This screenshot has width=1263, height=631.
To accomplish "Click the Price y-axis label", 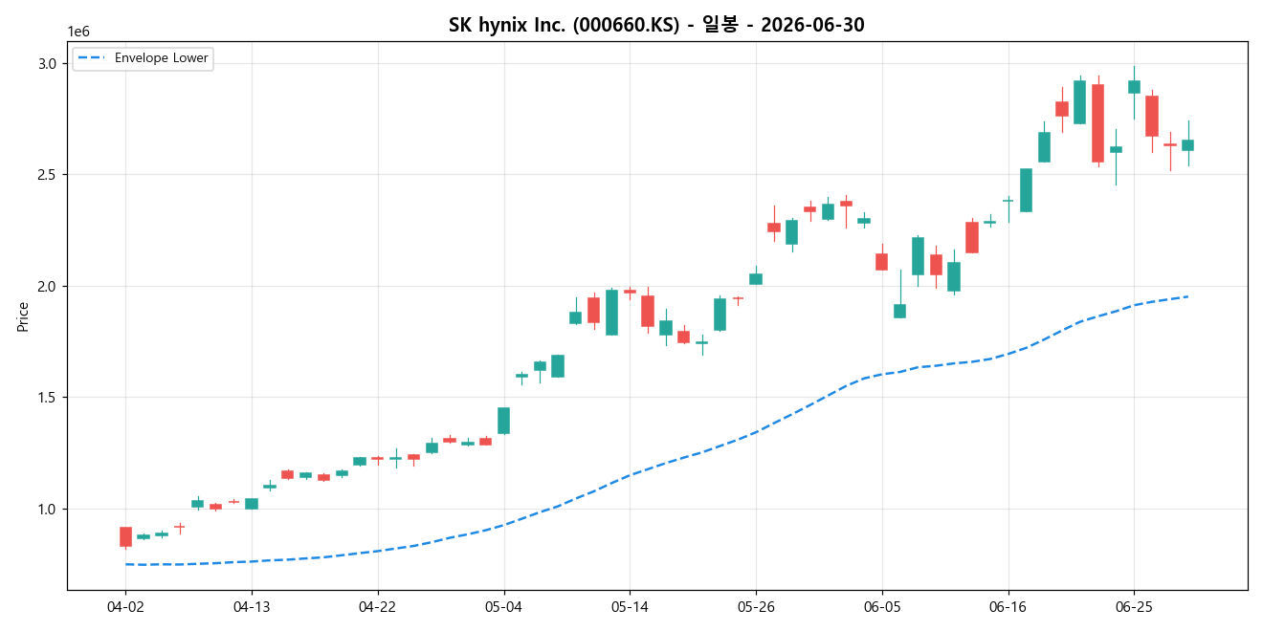I will [x=23, y=316].
